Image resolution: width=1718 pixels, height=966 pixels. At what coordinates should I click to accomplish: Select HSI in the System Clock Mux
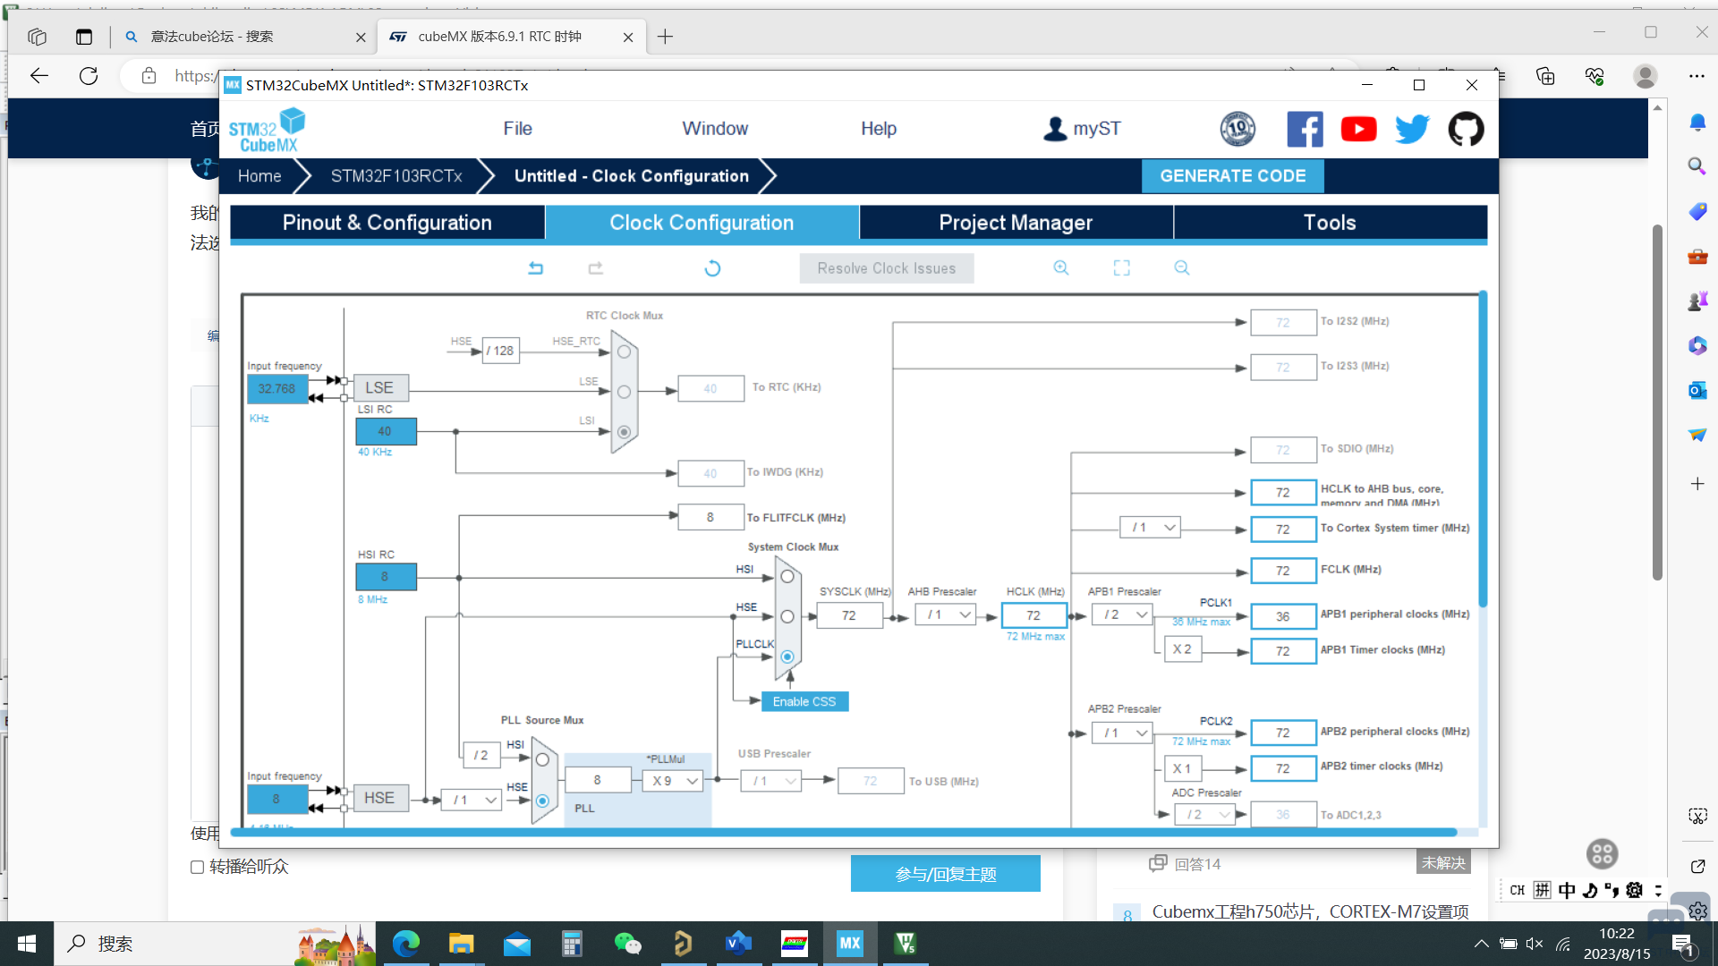787,577
